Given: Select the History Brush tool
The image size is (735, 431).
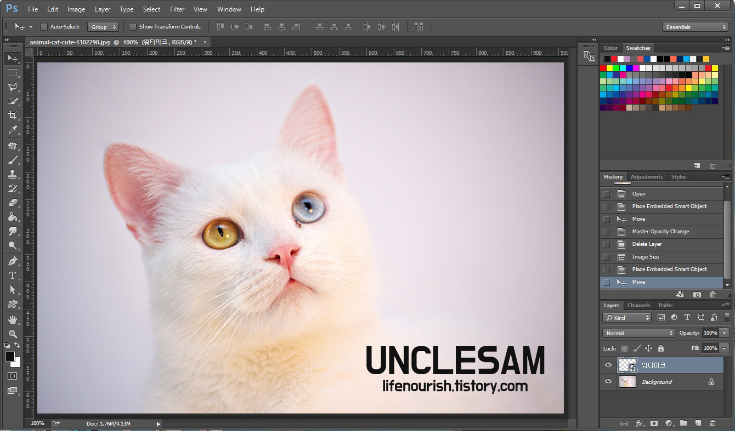Looking at the screenshot, I should click(x=13, y=188).
